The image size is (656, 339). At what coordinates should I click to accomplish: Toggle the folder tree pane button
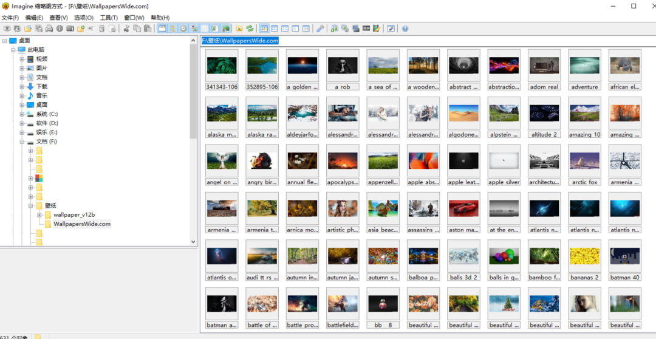click(x=173, y=29)
